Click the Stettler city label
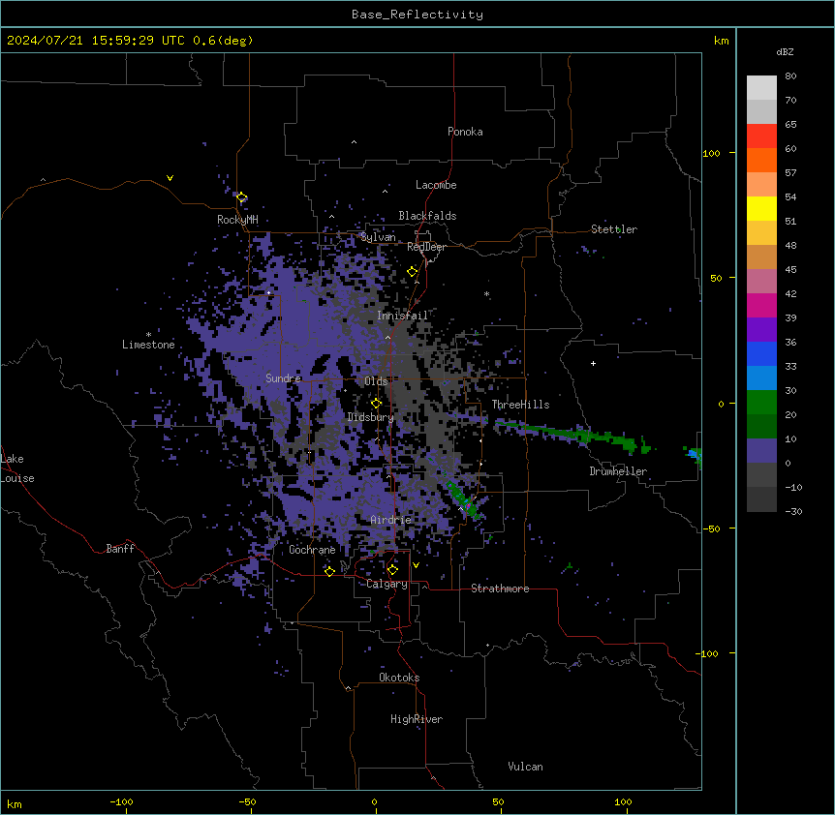Screen dimensions: 835x815 614,229
